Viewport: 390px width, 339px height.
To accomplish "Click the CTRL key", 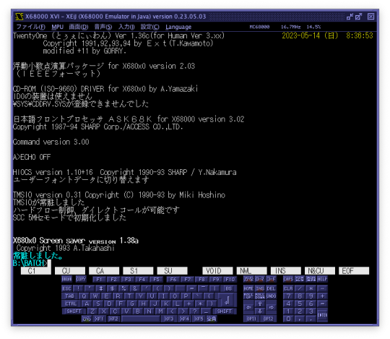I will coord(71,304).
